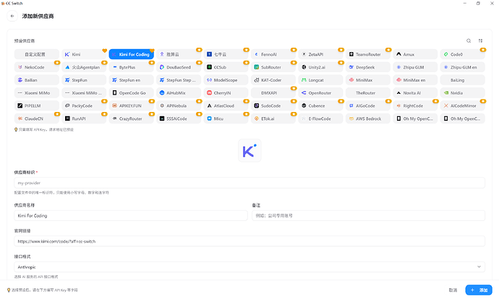
Task: Pick the APINebula preset
Action: pyautogui.click(x=179, y=106)
